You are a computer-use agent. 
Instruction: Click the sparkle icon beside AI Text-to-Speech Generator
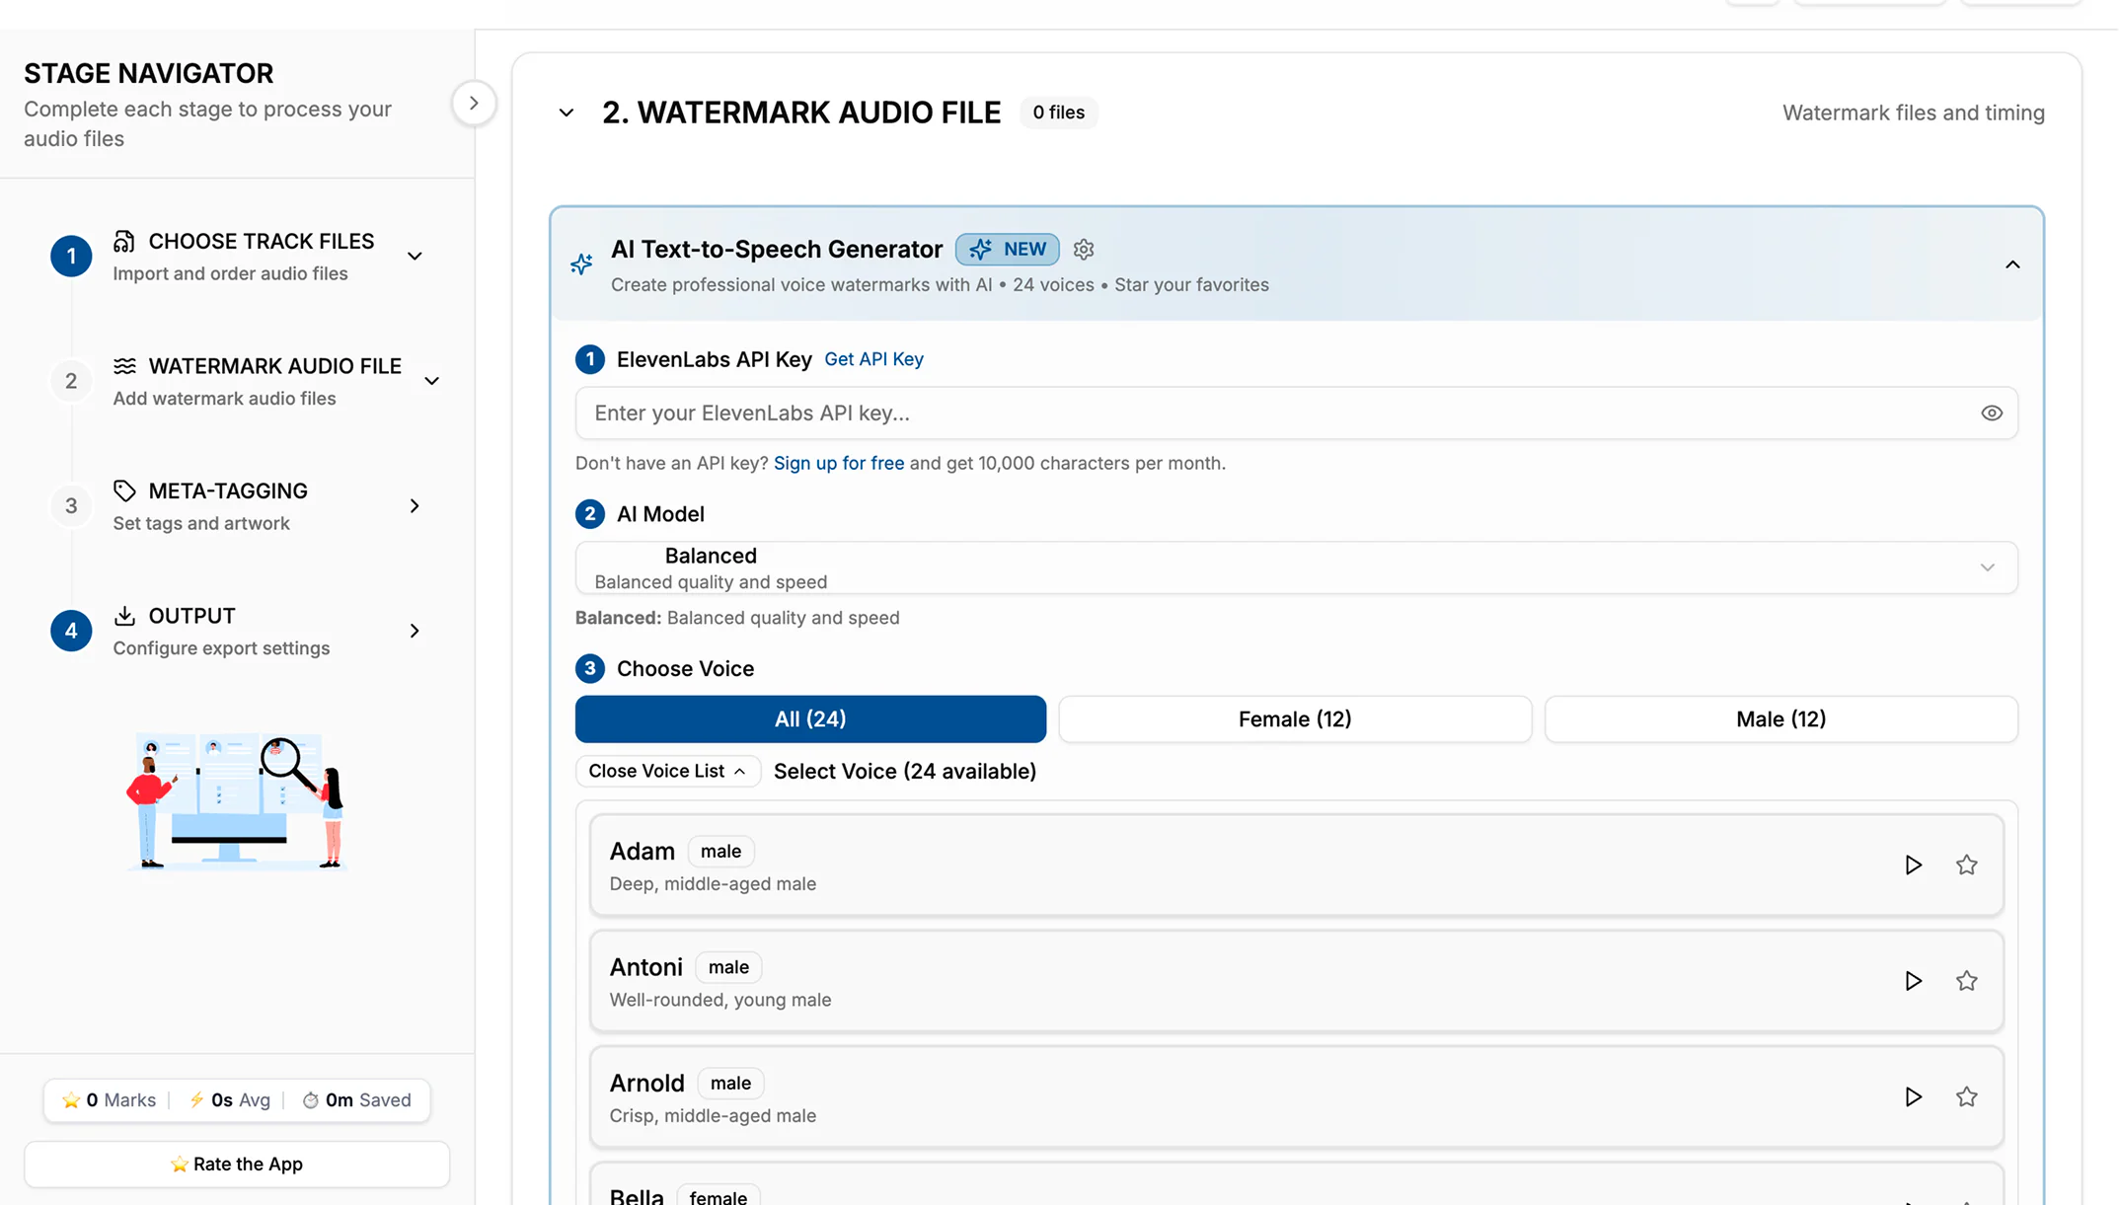click(x=581, y=264)
